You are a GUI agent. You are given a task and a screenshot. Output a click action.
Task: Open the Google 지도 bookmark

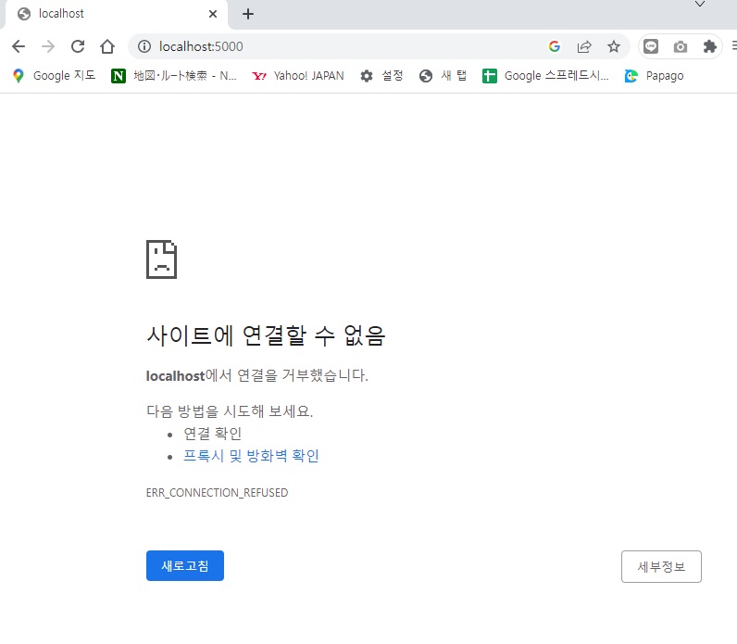tap(54, 76)
